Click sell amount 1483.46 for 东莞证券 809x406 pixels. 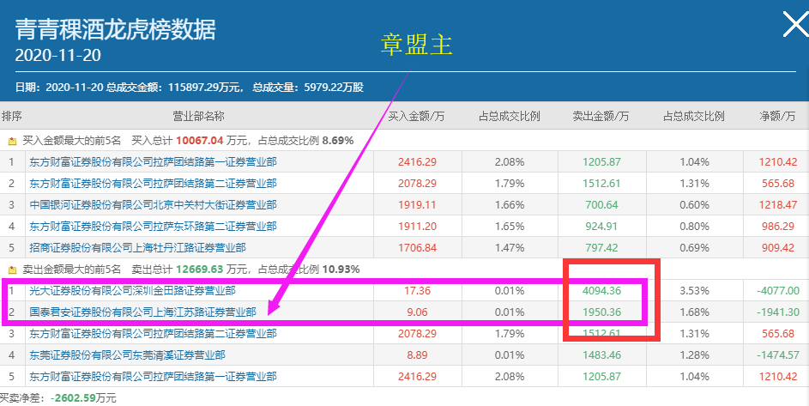601,355
